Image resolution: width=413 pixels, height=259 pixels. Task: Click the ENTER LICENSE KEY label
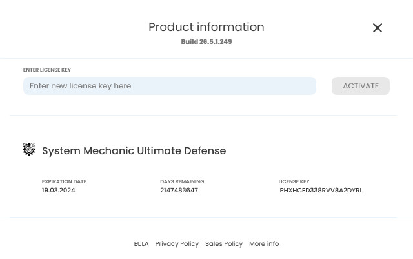[x=47, y=70]
